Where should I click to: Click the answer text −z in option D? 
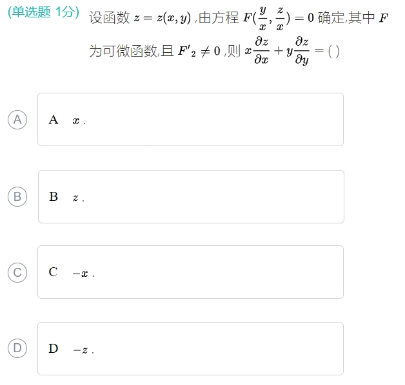(81, 350)
